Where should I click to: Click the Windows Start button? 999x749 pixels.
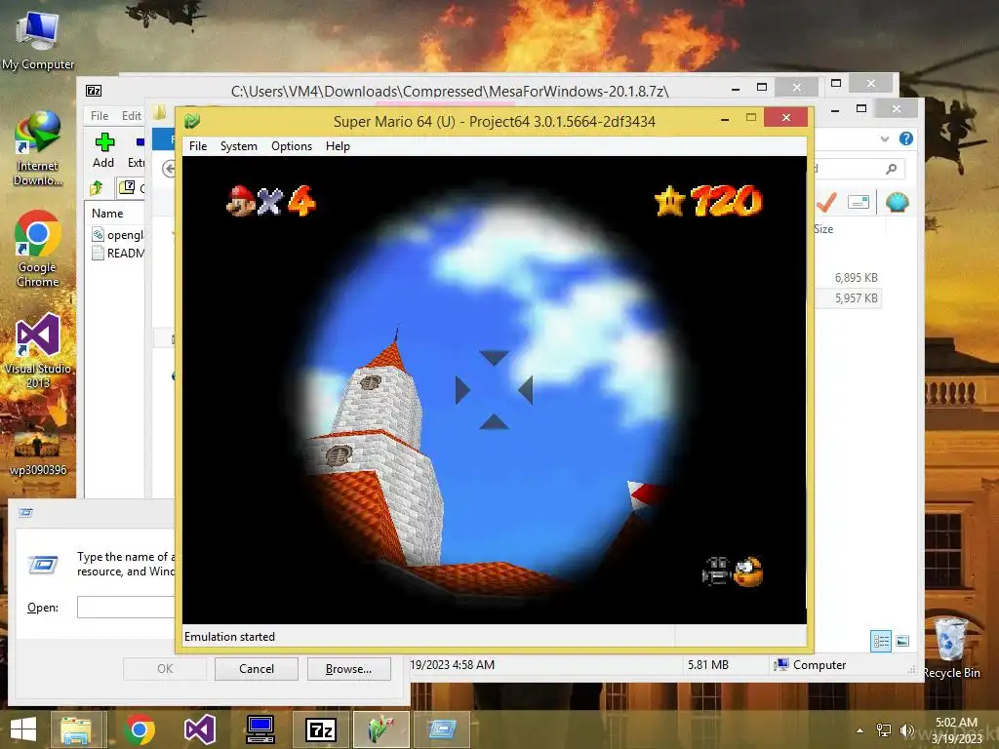(23, 729)
